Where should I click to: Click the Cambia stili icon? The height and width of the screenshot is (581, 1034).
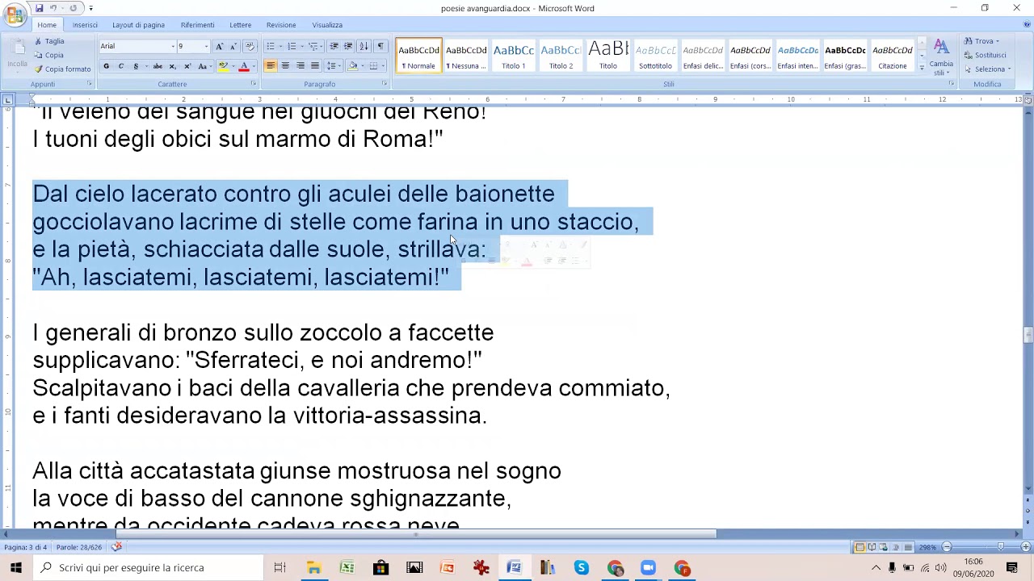[x=941, y=56]
